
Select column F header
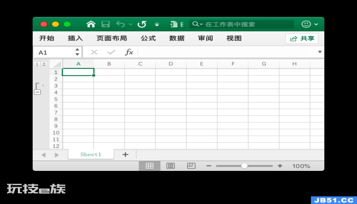tap(233, 64)
